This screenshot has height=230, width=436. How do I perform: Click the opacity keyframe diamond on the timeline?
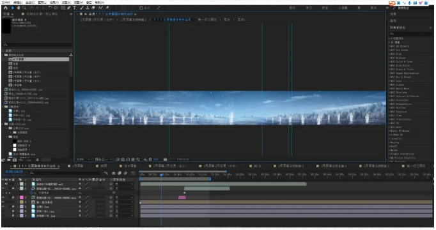pyautogui.click(x=184, y=193)
